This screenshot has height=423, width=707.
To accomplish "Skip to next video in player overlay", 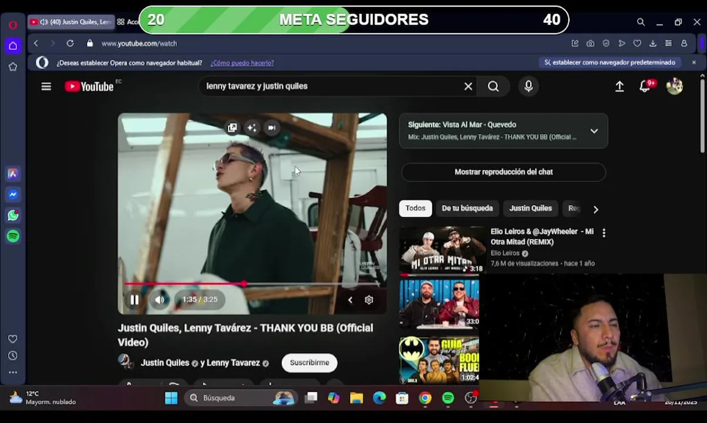I will (271, 127).
